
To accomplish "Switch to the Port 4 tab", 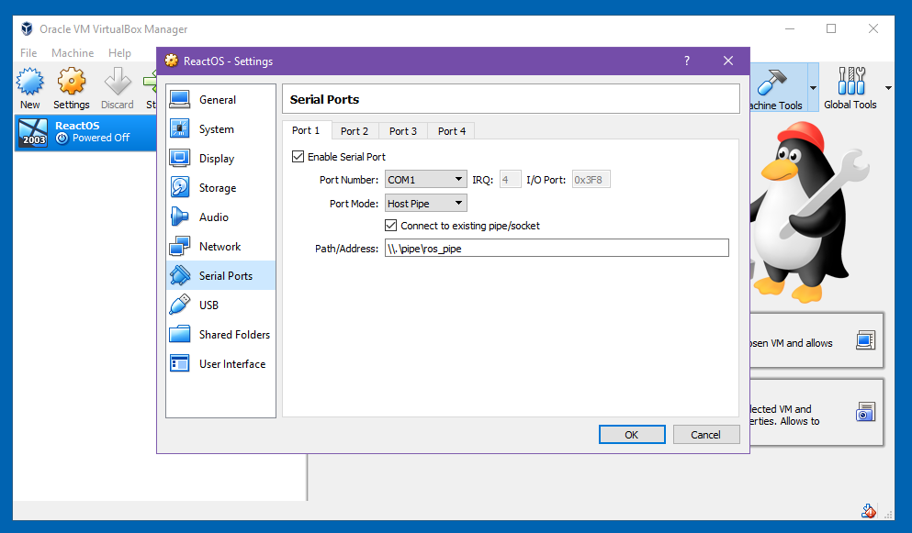I will (x=452, y=131).
